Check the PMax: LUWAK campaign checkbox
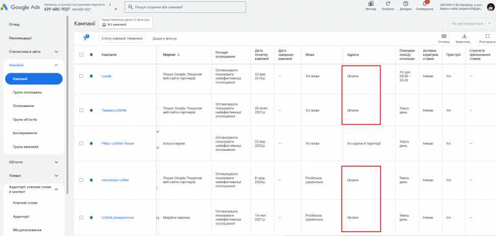496x236 pixels. coord(81,143)
